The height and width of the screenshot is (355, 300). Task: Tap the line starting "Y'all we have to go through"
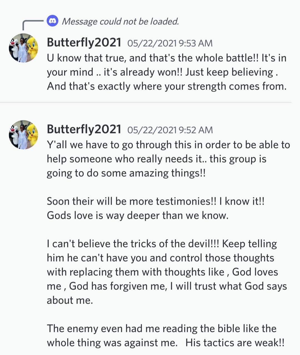[168, 145]
